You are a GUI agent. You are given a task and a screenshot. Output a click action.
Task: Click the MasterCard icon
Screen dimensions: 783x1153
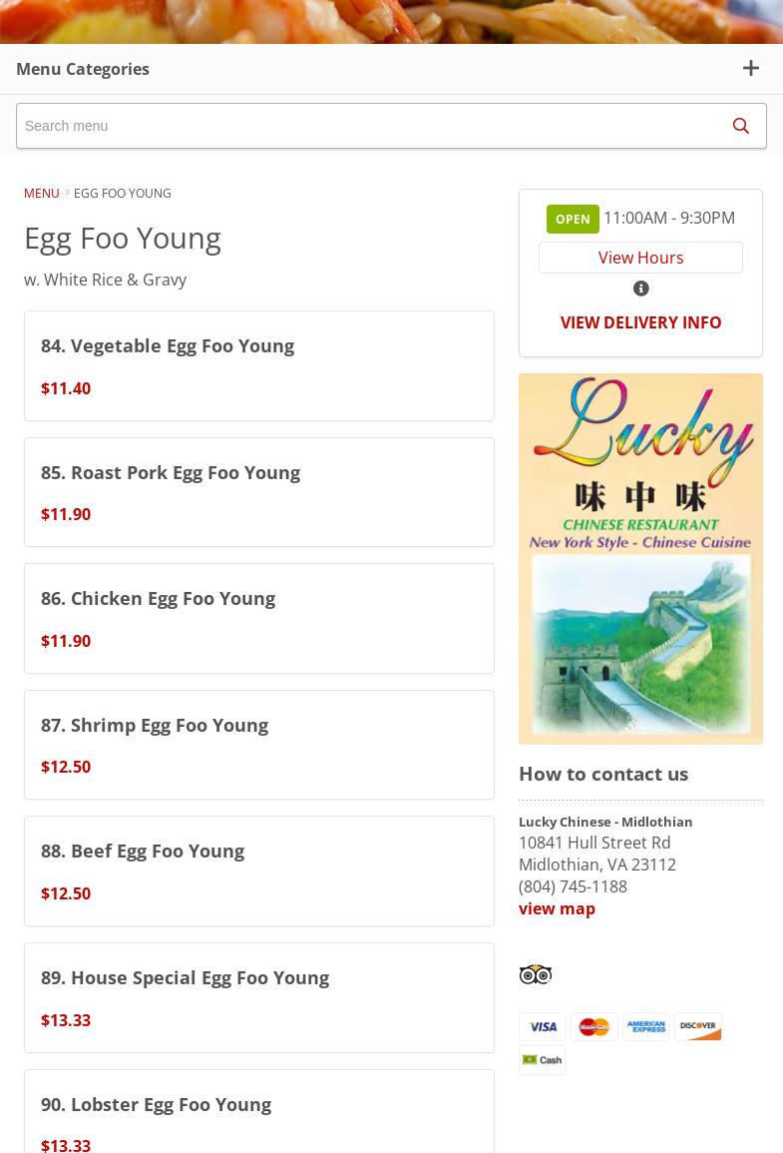coord(594,1026)
